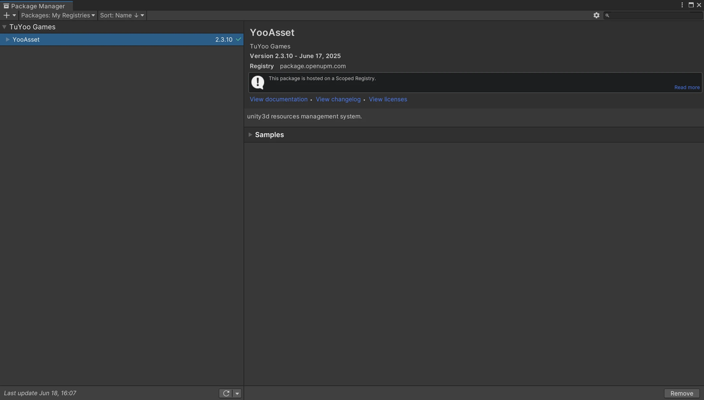Expand the YooAsset version list arrow

[8, 40]
